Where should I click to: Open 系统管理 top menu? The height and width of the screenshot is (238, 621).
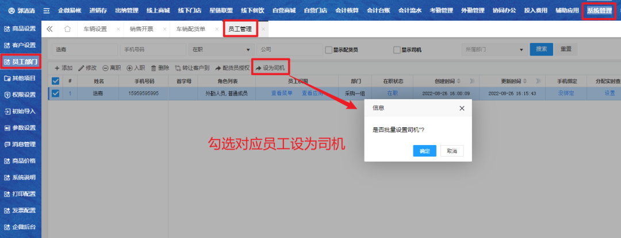coord(599,10)
